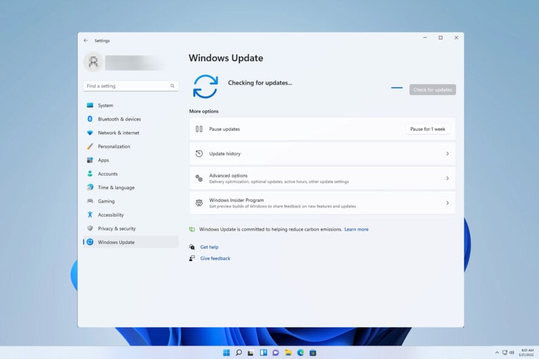539x359 pixels.
Task: Click the gears icon beside Advanced options
Action: (x=199, y=178)
